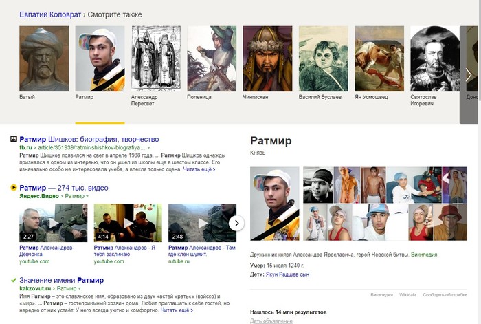Click the panel footer Википедия source

coord(381,295)
